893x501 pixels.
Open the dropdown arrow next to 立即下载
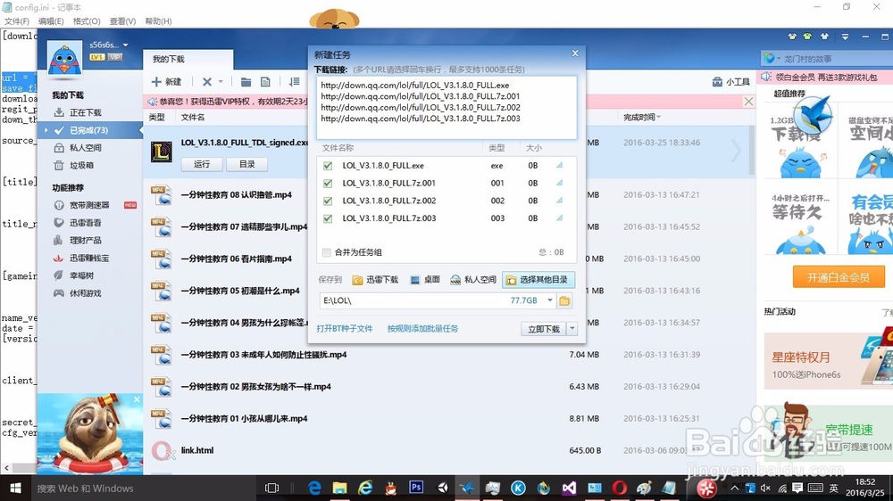tap(572, 329)
